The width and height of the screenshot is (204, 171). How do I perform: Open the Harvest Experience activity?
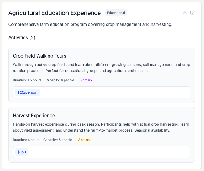coord(34,116)
